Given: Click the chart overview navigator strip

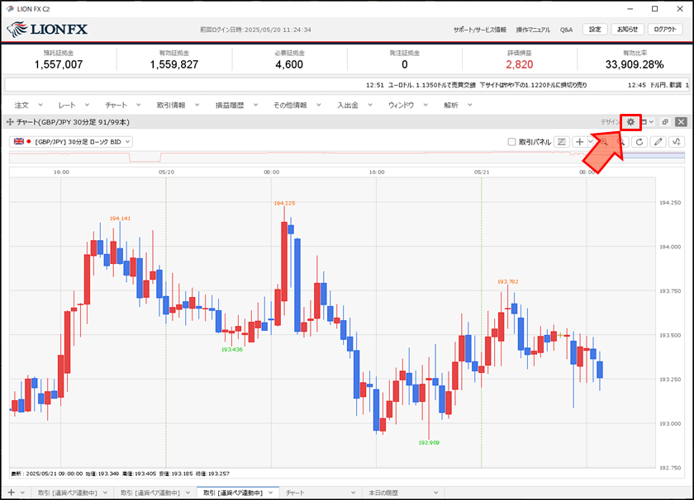Looking at the screenshot, I should 330,157.
